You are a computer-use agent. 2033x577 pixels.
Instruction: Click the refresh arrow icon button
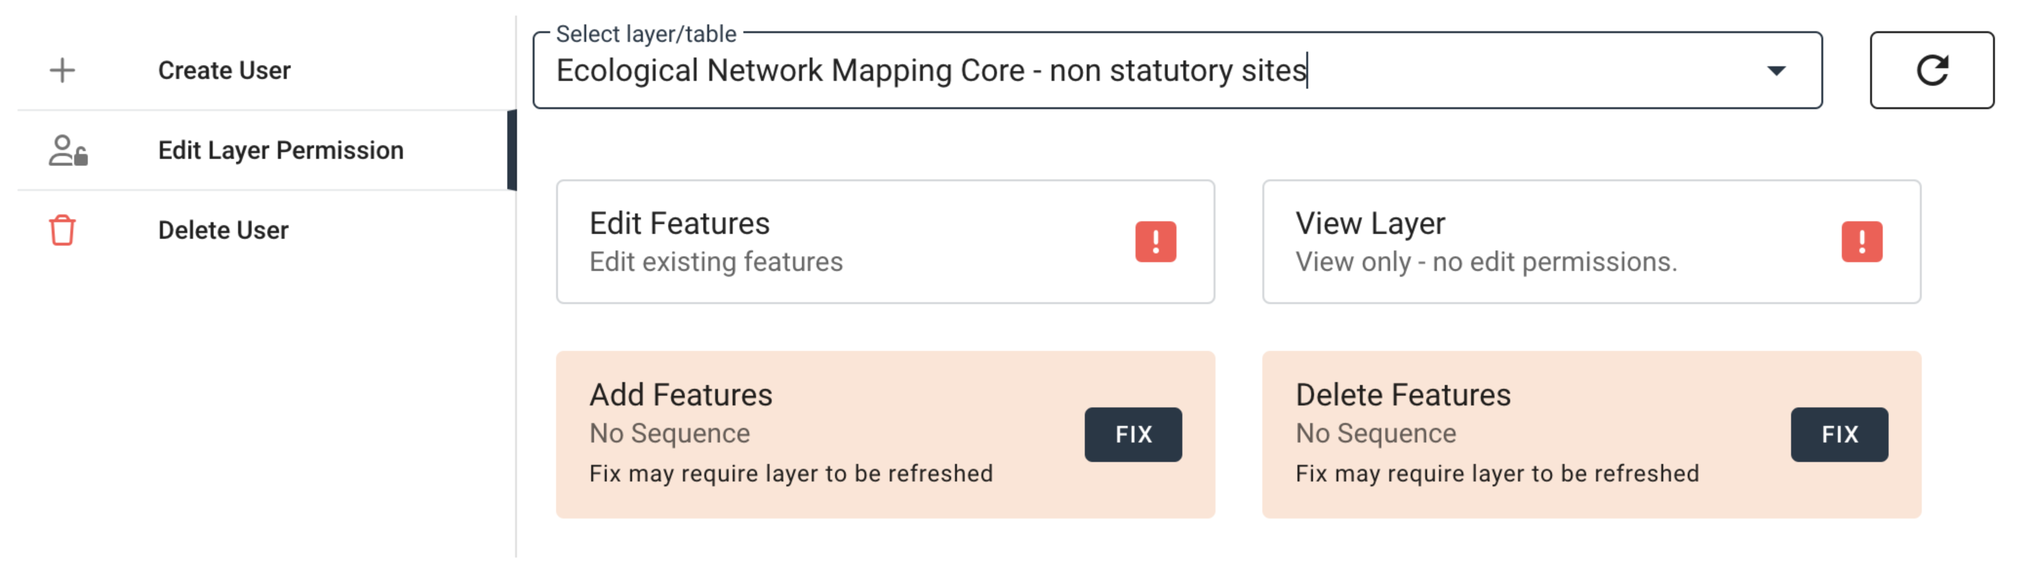click(1931, 71)
